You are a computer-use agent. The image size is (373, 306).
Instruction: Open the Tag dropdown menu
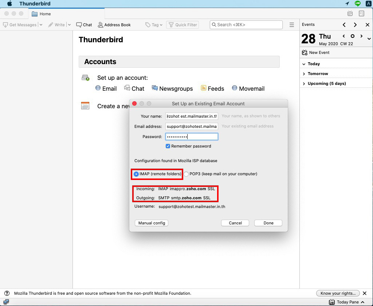pos(154,25)
